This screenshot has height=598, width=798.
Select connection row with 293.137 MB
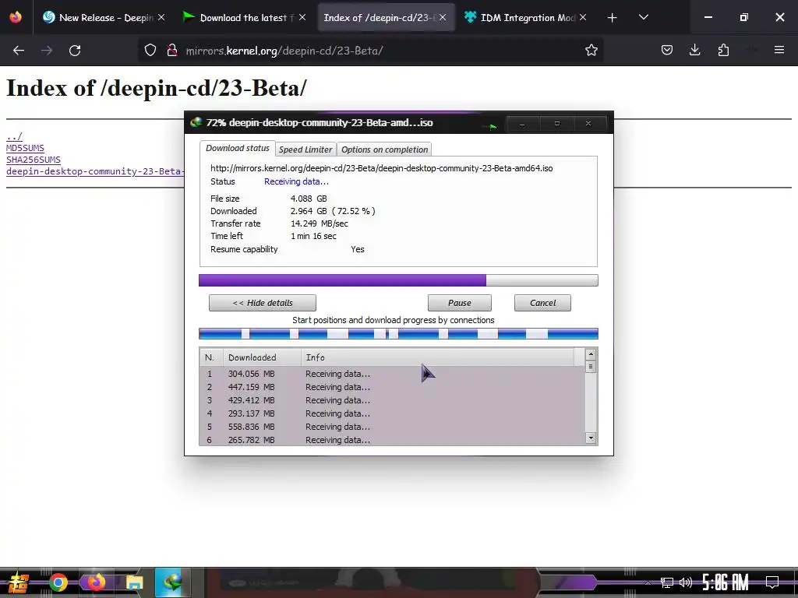[393, 413]
